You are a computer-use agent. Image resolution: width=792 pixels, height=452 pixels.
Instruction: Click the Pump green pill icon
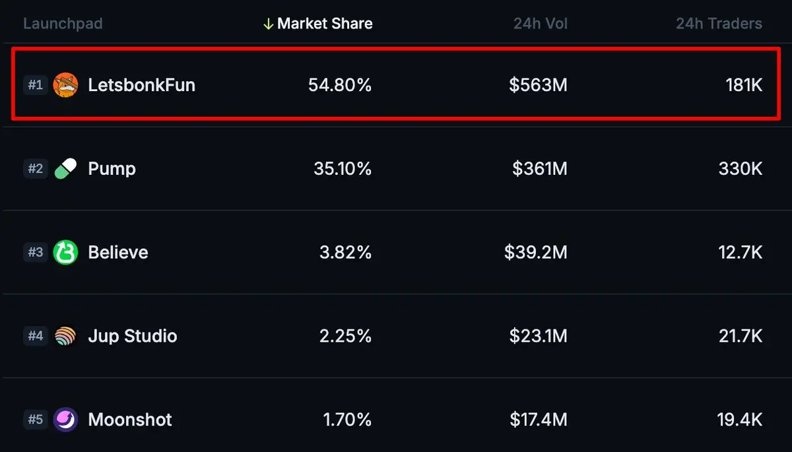[x=65, y=168]
